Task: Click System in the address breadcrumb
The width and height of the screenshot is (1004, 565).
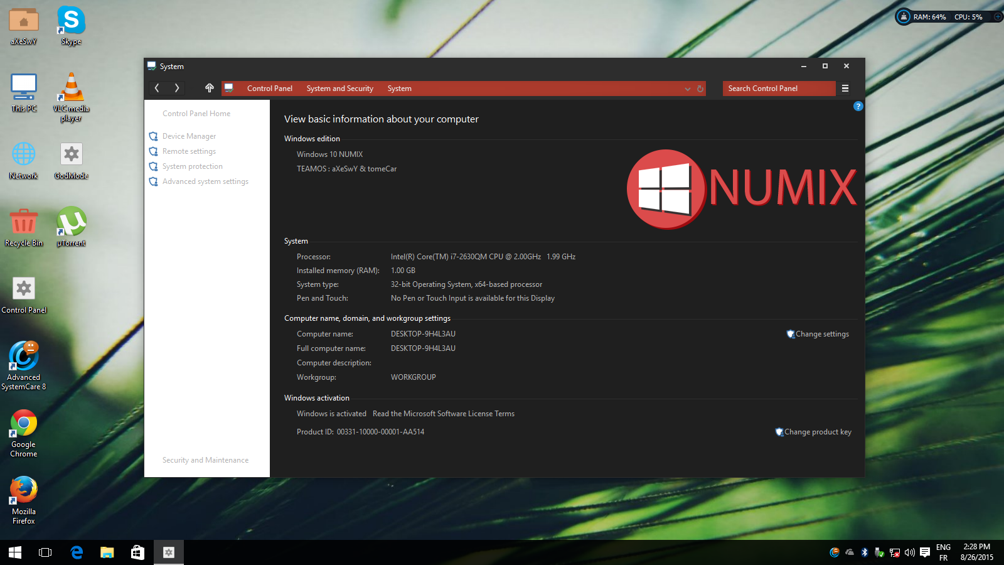Action: [x=400, y=89]
